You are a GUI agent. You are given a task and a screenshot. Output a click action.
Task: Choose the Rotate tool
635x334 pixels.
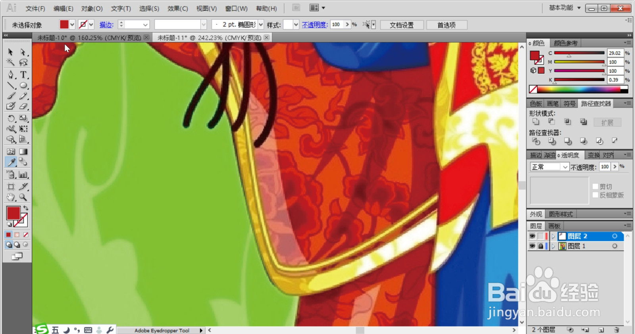point(11,118)
